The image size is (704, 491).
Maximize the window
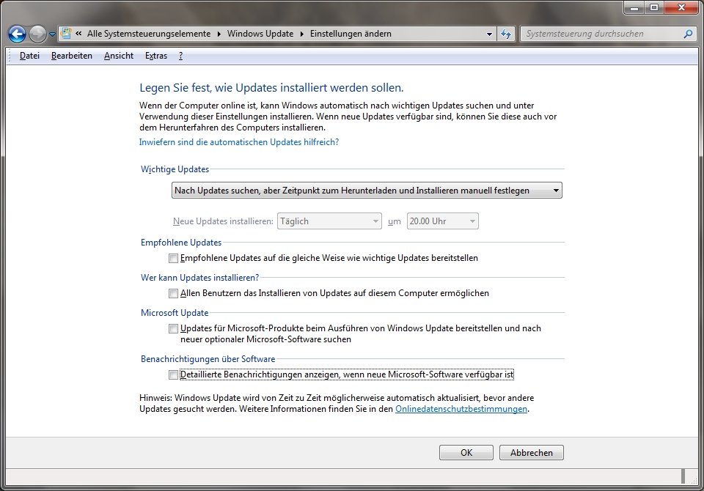[653, 7]
